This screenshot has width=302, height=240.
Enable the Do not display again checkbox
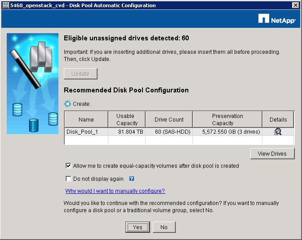pos(68,179)
